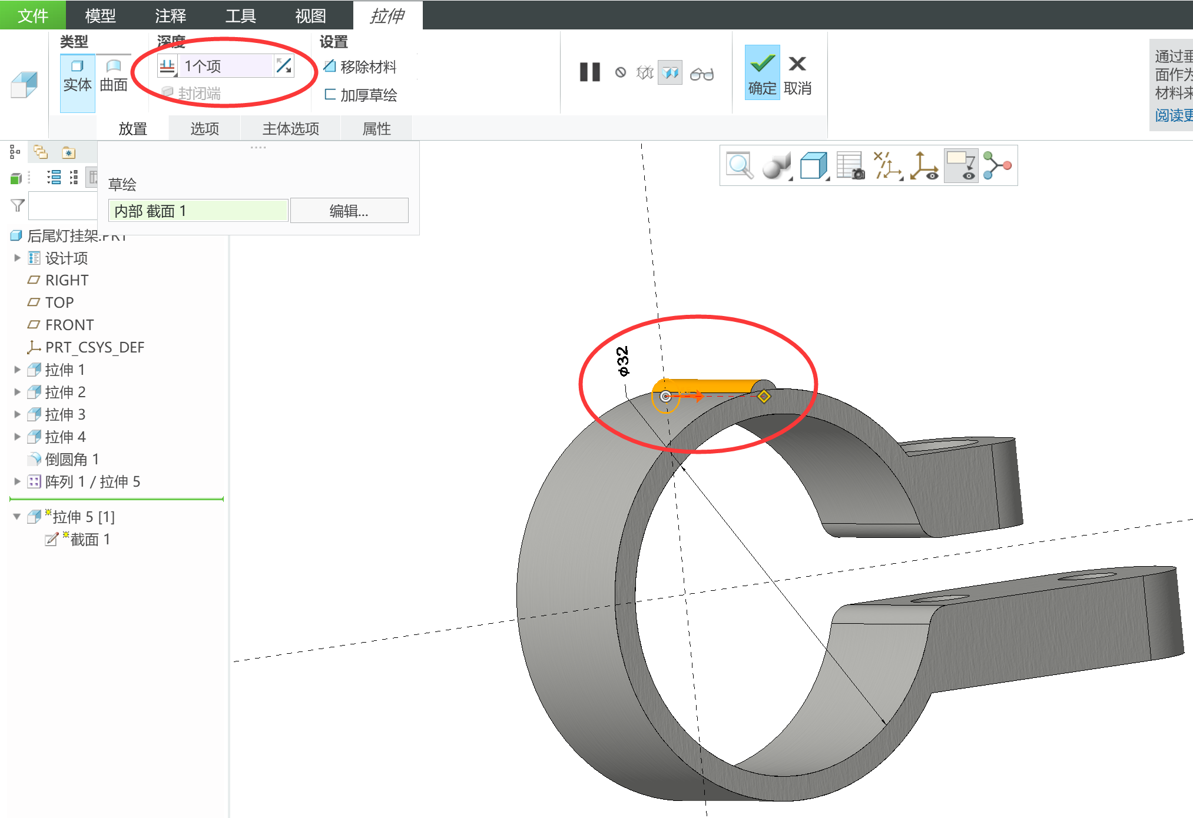The height and width of the screenshot is (818, 1193).
Task: Click the 确定 confirm button
Action: (x=762, y=72)
